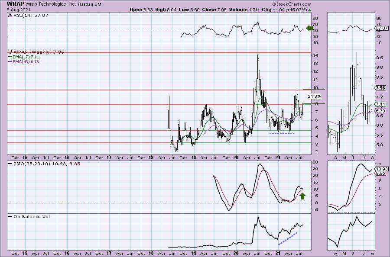The image size is (390, 257).
Task: Click the purple EMA(43) legend line swatch
Action: click(x=10, y=61)
